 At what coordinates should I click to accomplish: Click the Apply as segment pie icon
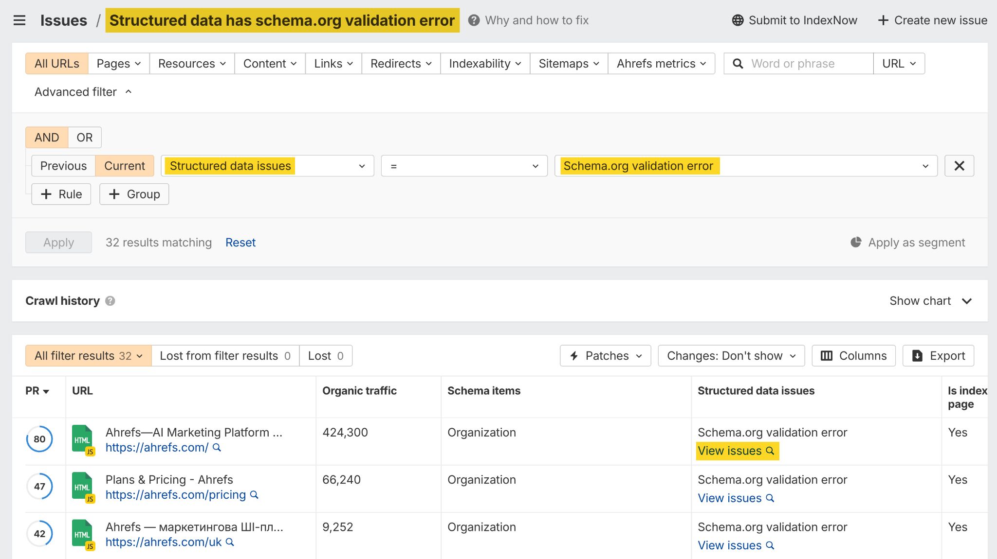click(857, 242)
